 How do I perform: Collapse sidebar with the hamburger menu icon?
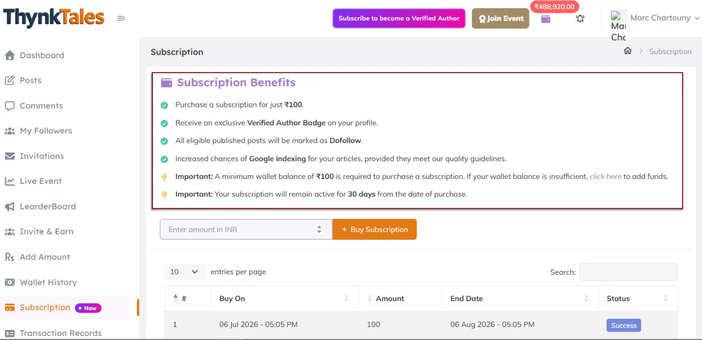pos(121,18)
